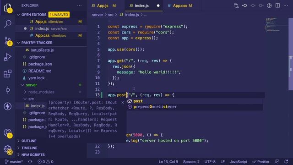Change end of line via LF
This screenshot has height=165, width=293.
pos(222,162)
